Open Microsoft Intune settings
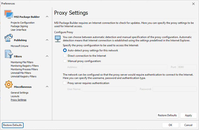The image size is (199, 130). pos(19,46)
